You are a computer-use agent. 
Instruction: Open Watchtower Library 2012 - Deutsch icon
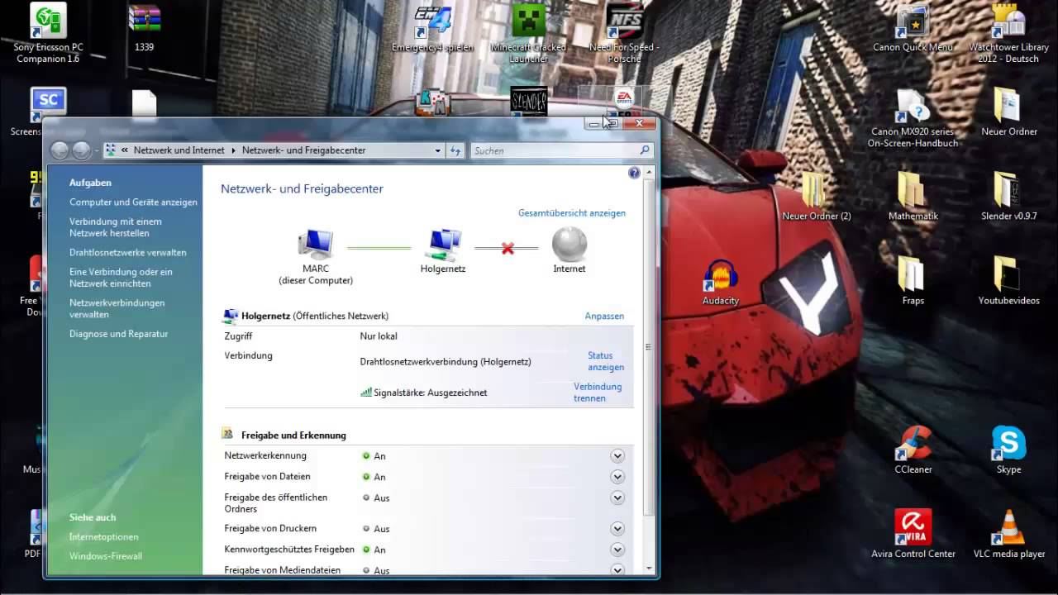[1008, 33]
